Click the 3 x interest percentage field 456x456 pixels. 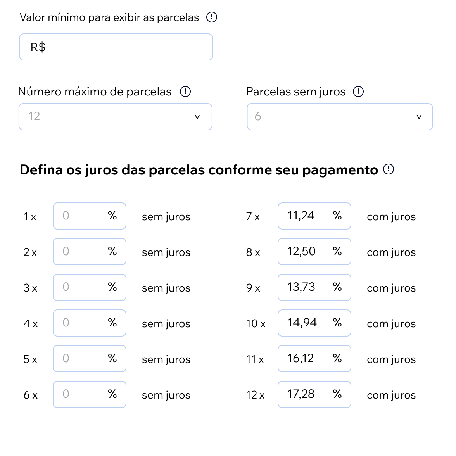click(83, 287)
